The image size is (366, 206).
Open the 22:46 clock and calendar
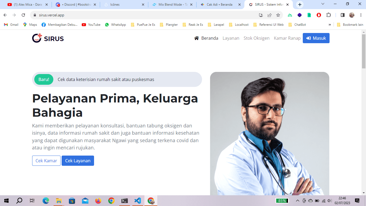click(342, 200)
